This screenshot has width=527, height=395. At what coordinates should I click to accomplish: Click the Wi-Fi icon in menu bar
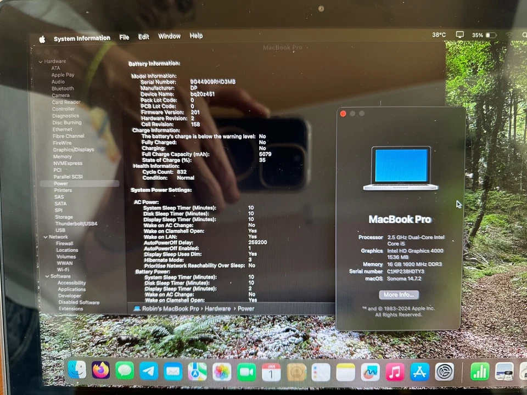509,35
